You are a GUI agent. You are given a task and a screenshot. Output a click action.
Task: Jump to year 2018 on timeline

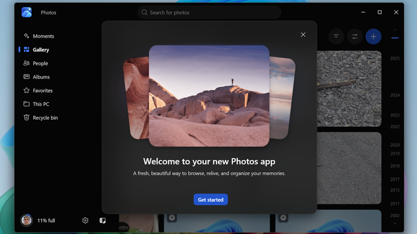point(395,166)
